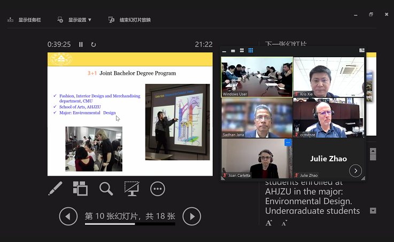This screenshot has height=242, width=394.
Task: Open the options on Joan Carletta's video
Action: pos(288,143)
